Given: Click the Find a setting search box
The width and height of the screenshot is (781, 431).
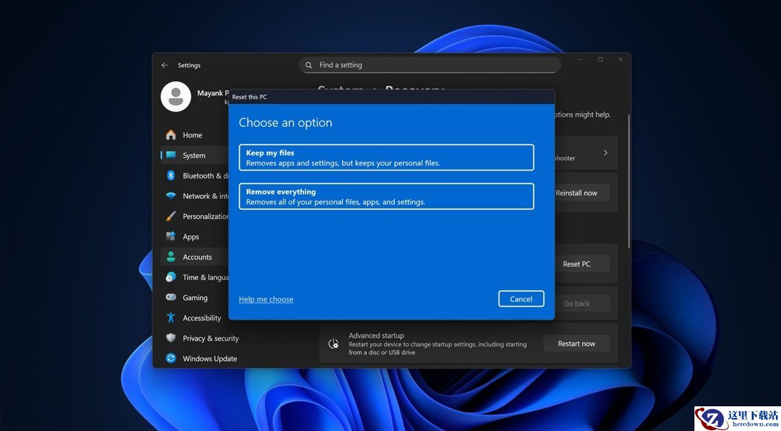Looking at the screenshot, I should tap(430, 65).
